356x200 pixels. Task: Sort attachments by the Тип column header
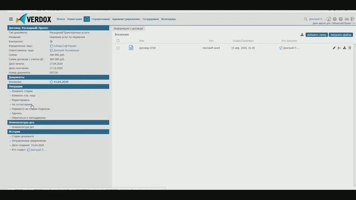pyautogui.click(x=211, y=41)
